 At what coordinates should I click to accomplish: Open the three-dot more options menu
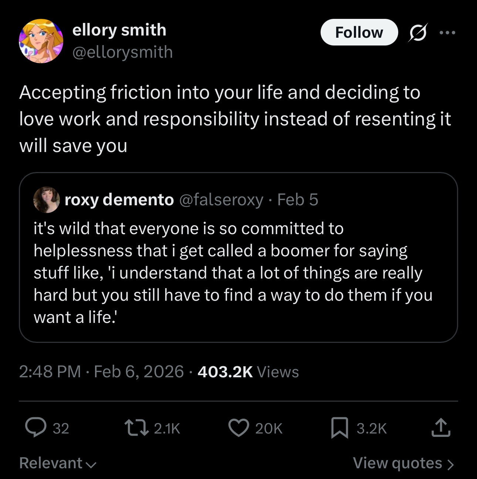[447, 33]
